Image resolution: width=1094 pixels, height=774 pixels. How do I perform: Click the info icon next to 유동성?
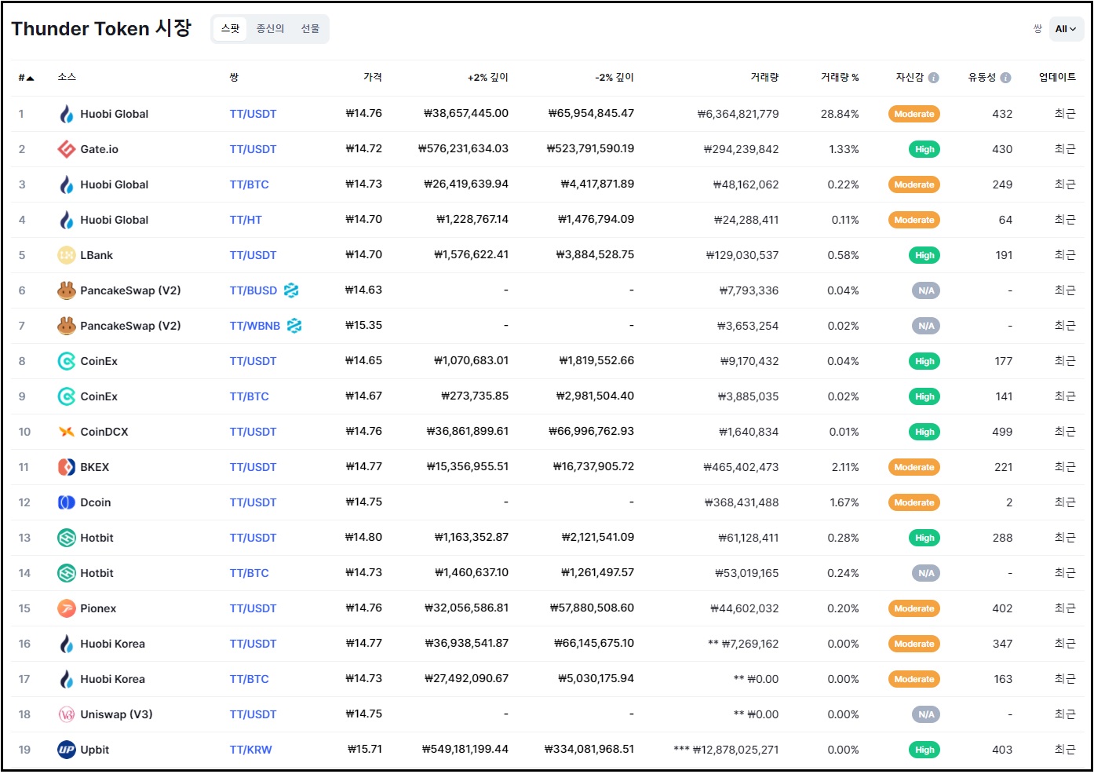(1006, 78)
